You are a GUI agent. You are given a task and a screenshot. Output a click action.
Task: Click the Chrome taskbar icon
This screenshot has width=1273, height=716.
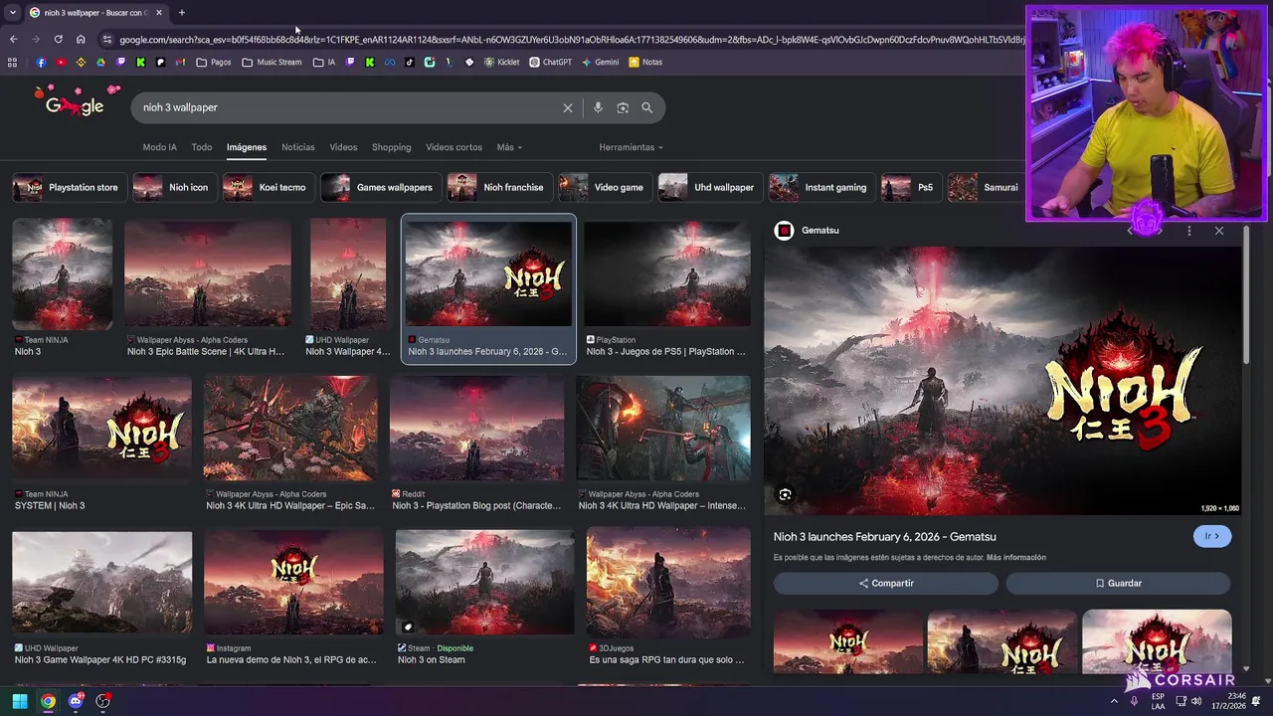click(47, 701)
